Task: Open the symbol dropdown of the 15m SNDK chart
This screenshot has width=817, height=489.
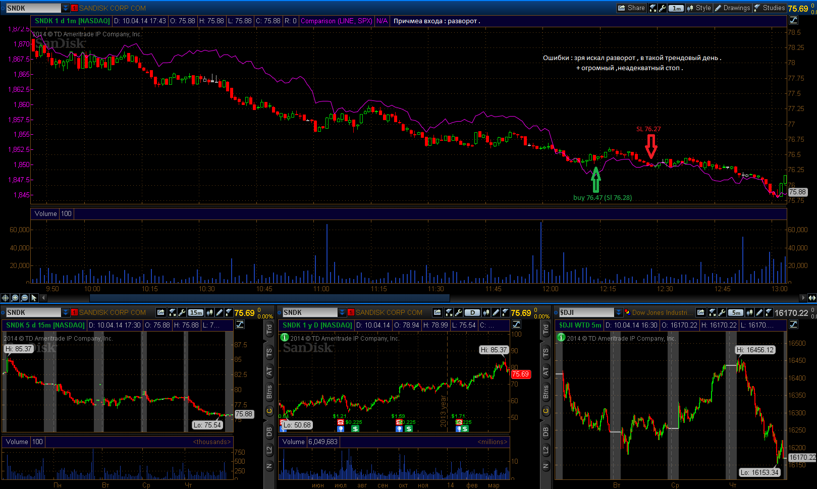Action: (66, 312)
